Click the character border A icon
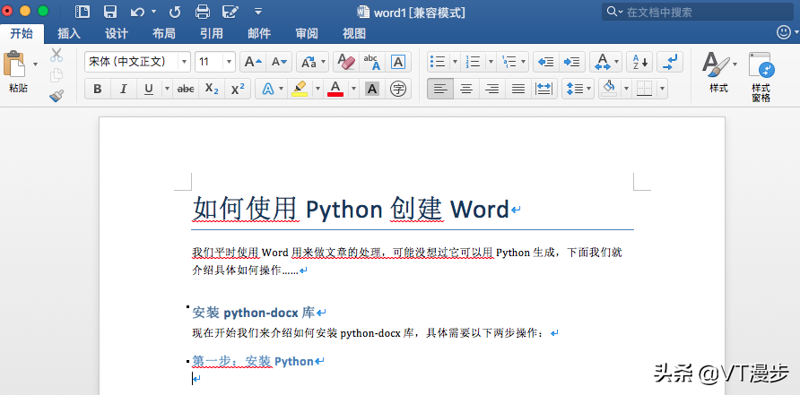This screenshot has height=395, width=800. tap(398, 62)
